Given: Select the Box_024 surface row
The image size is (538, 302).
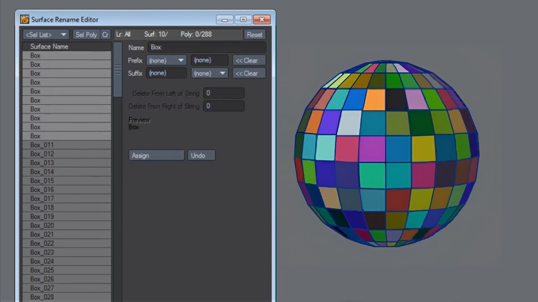Looking at the screenshot, I should [x=67, y=261].
